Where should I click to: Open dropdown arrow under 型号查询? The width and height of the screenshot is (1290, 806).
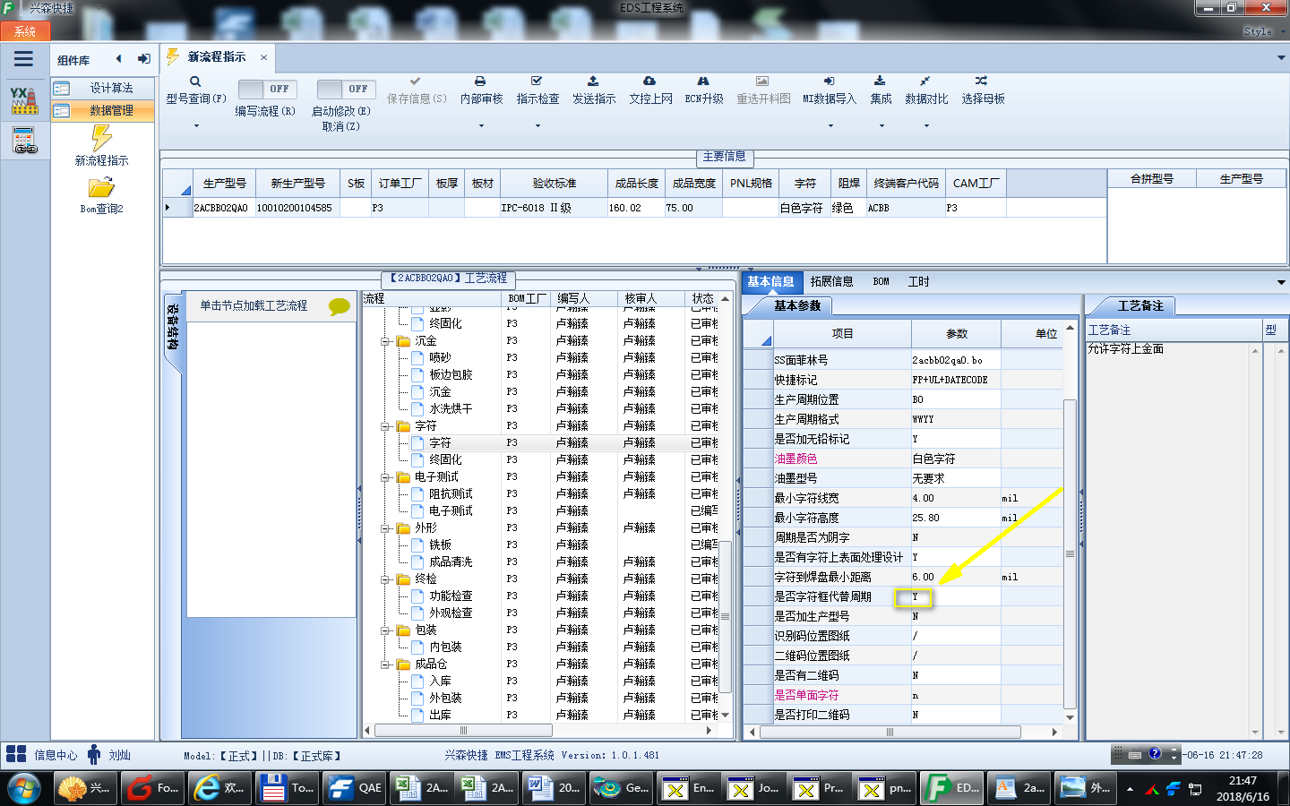tap(196, 125)
